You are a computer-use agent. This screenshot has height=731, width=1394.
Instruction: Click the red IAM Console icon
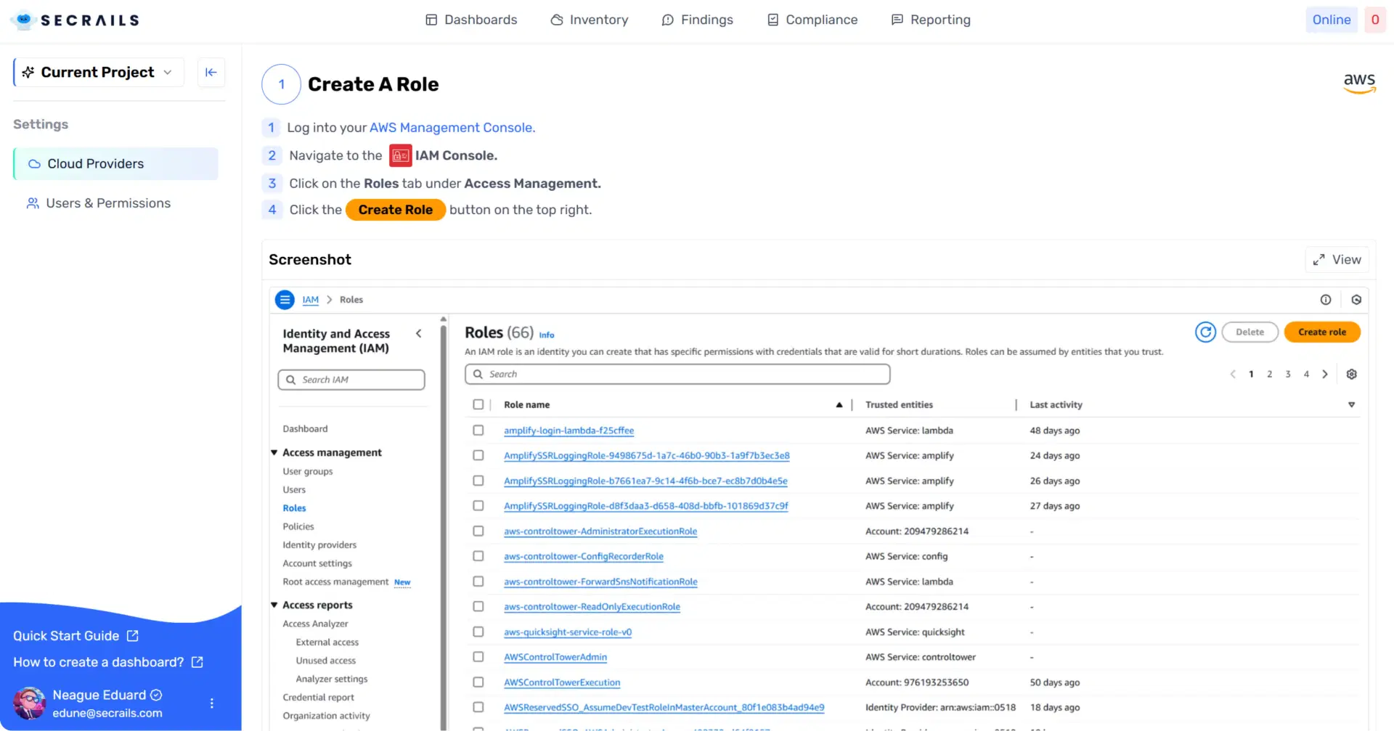(401, 155)
